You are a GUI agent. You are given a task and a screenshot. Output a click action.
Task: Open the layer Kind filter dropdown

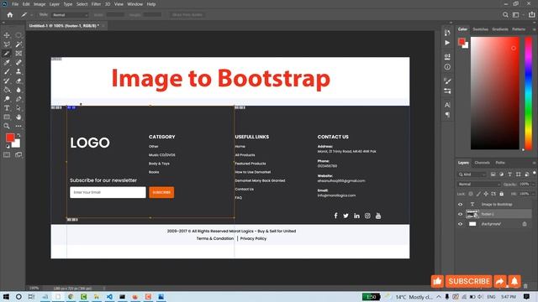coord(472,174)
